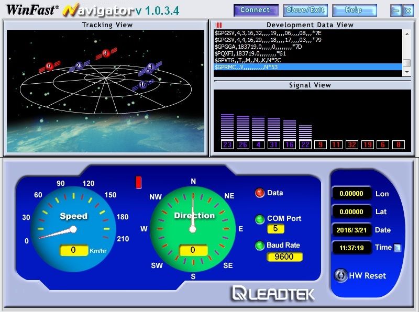Image resolution: width=419 pixels, height=312 pixels.
Task: Click blue satellite 16 in Tracking View
Action: pyautogui.click(x=143, y=85)
